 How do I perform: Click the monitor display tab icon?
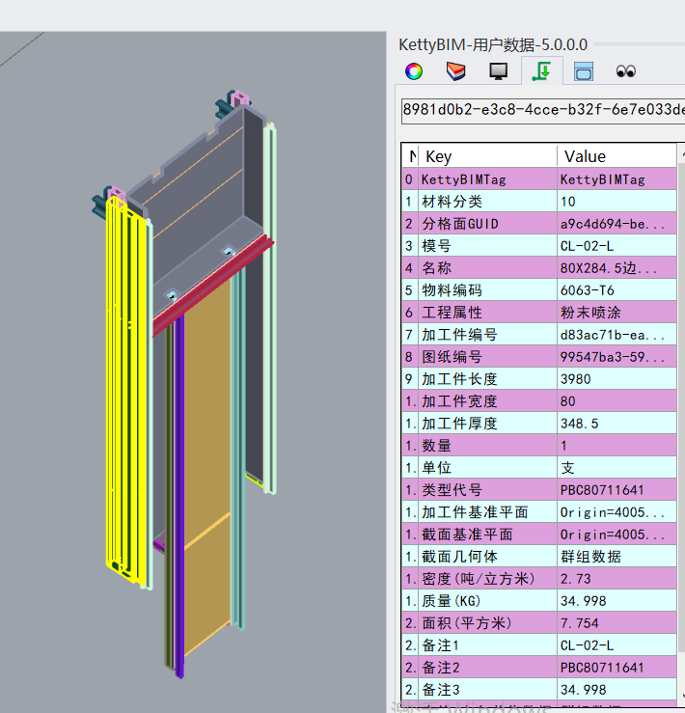[x=498, y=71]
